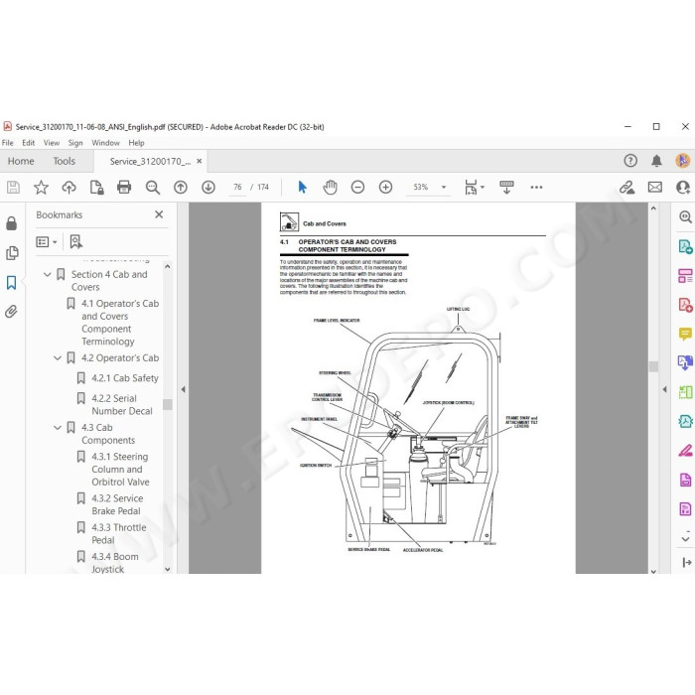Select the arrow Selection tool

coord(302,187)
